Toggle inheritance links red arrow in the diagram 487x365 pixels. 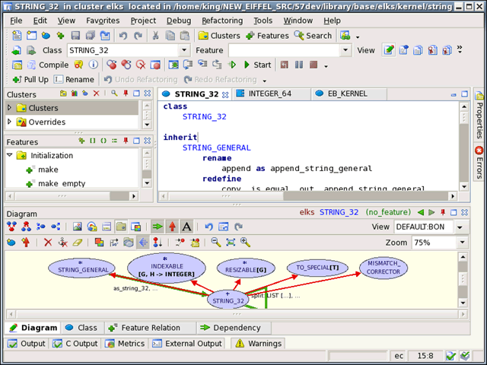click(172, 227)
